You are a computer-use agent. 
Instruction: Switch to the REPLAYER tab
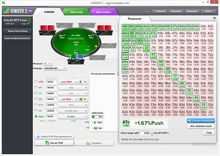coord(76,12)
